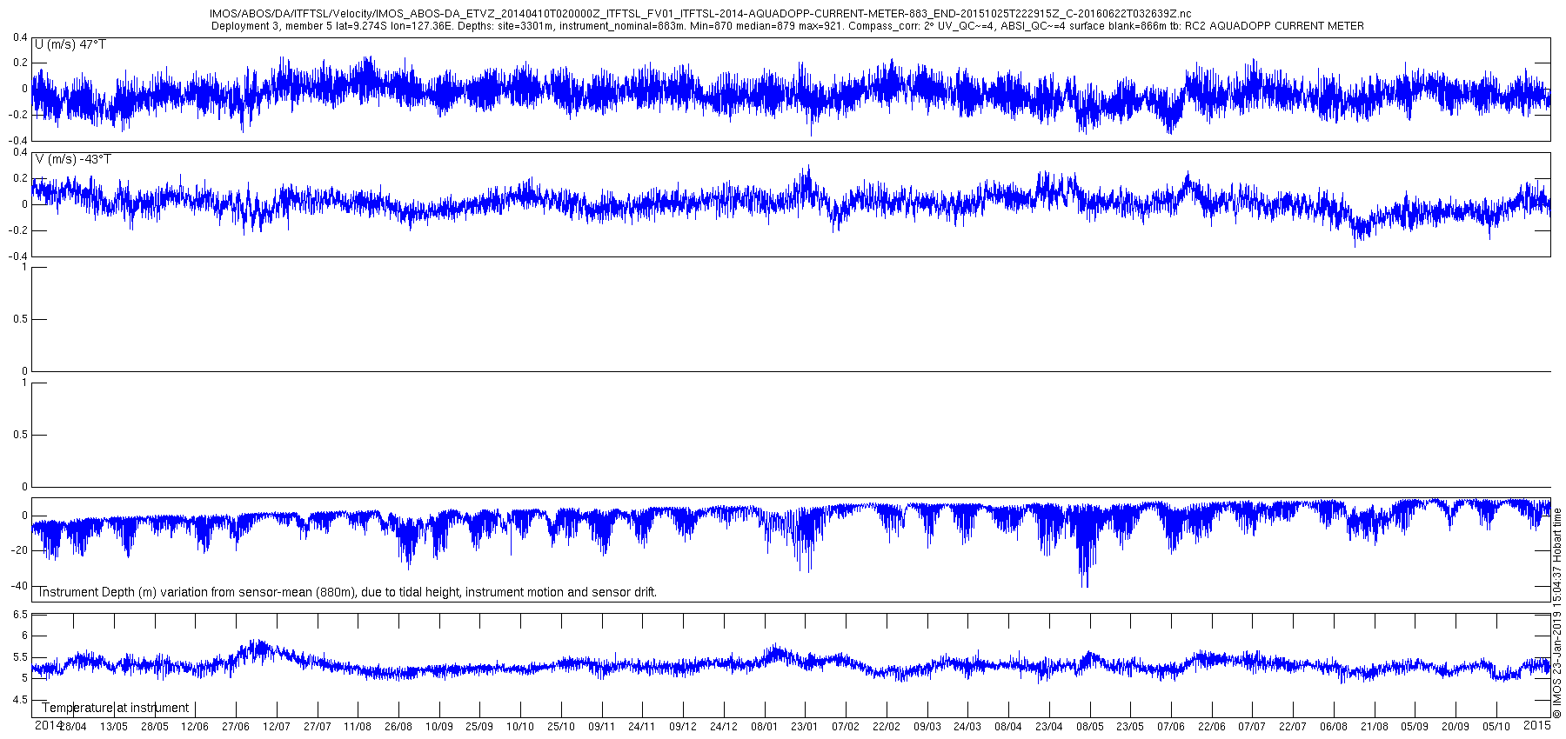This screenshot has width=1566, height=739.
Task: Click the '4.5' tick on the temperature axis
Action: point(20,700)
